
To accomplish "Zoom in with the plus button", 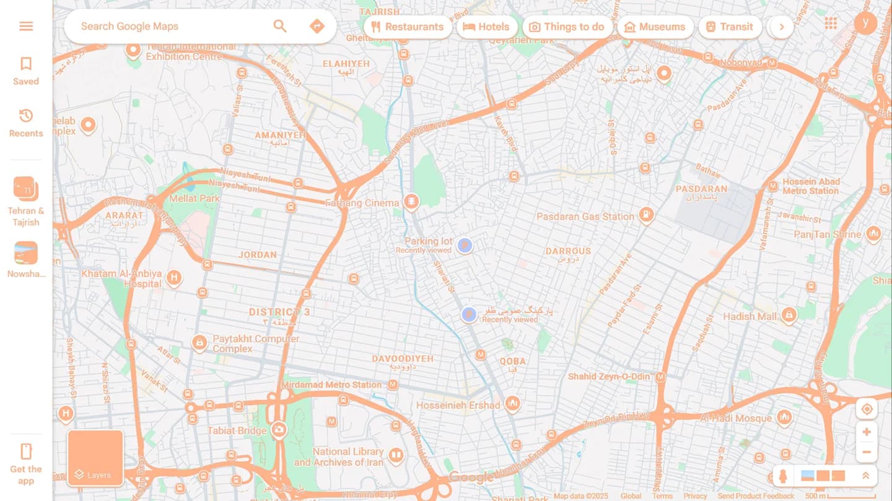I will [867, 432].
